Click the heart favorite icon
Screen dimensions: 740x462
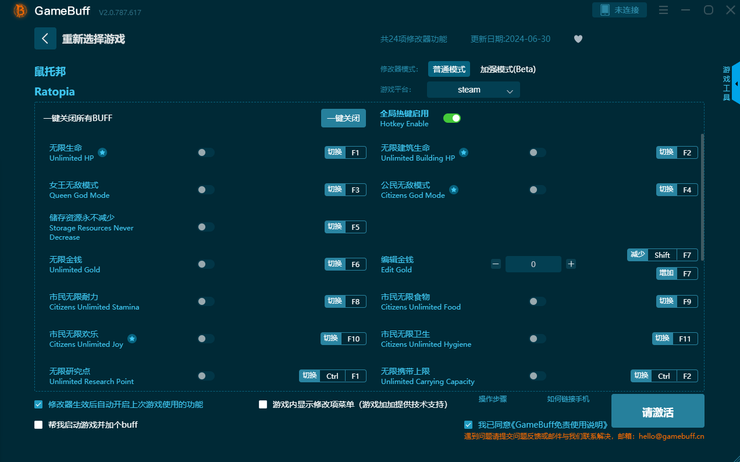(578, 39)
